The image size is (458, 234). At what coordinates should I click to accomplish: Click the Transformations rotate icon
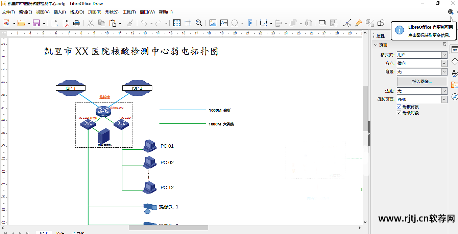[x=263, y=23]
